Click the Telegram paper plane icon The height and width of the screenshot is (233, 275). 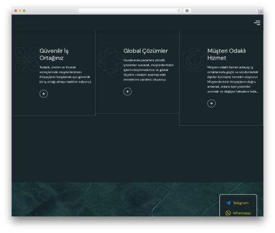pyautogui.click(x=228, y=203)
